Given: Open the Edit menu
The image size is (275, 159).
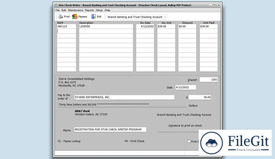Looking at the screenshot, I should click(64, 10).
